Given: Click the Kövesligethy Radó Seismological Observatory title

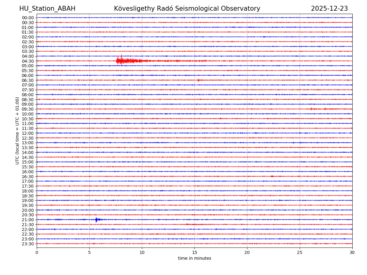Looking at the screenshot, I should 187,9.
